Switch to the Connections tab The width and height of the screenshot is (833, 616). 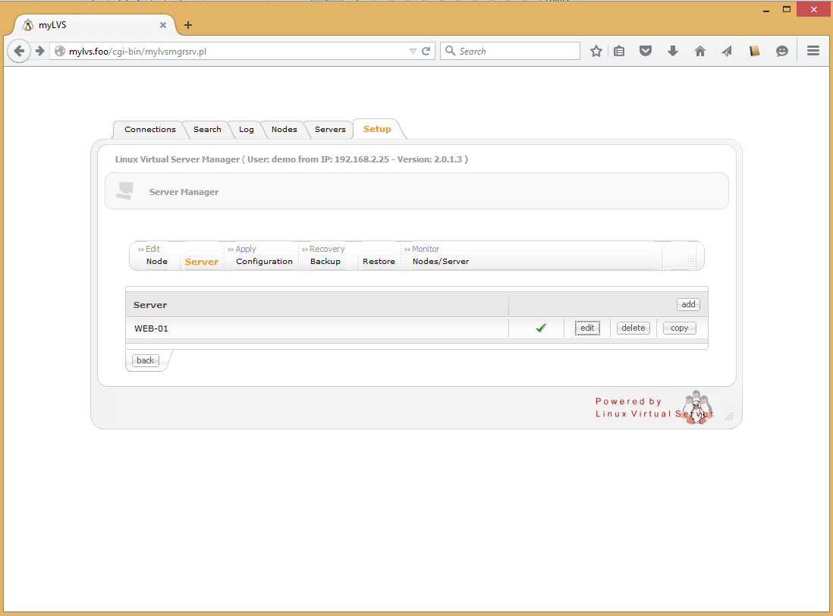pos(149,130)
